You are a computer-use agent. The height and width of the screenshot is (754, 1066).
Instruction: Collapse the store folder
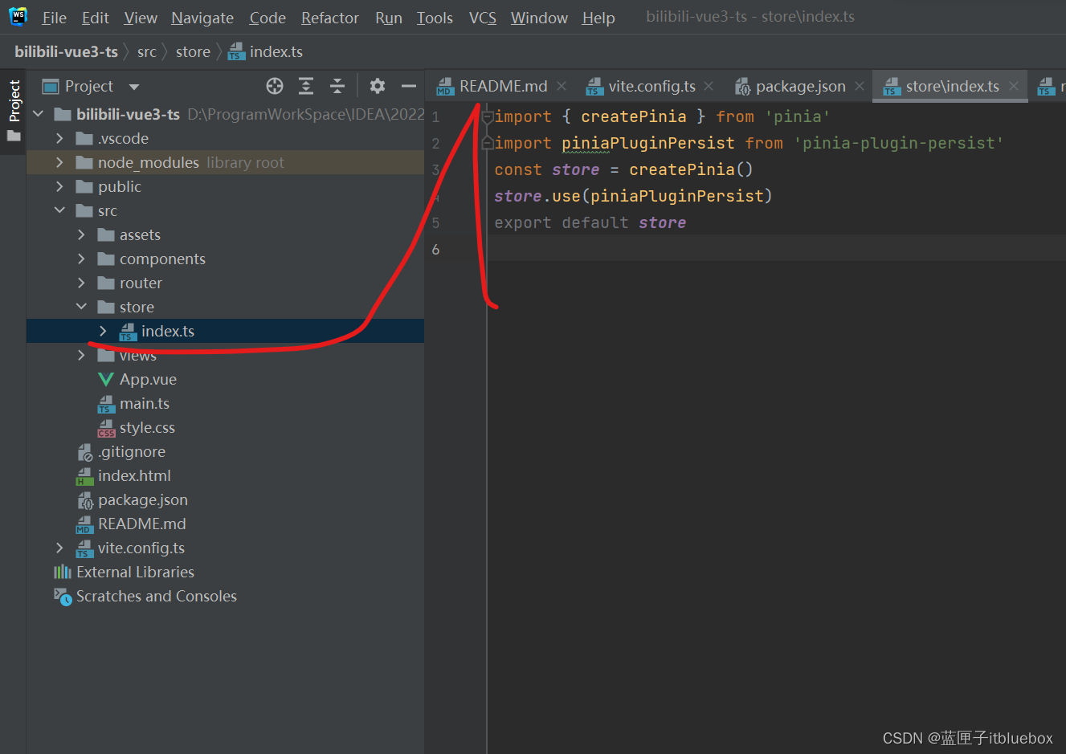[81, 307]
